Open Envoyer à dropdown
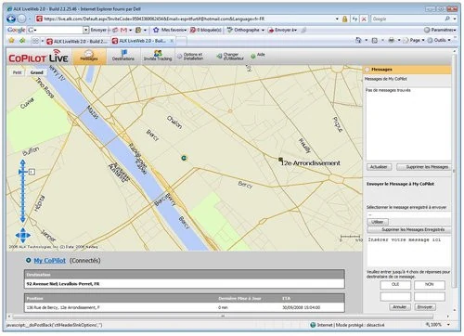Viewport: 464px width, 336px height. coord(283,30)
